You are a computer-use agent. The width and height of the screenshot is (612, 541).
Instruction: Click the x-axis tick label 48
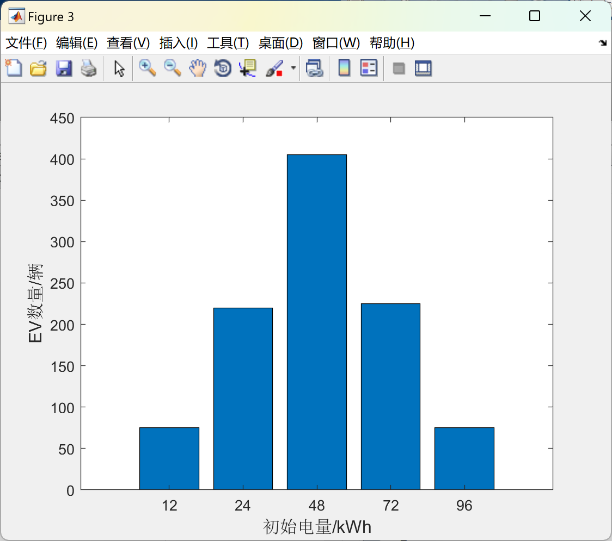tap(316, 506)
